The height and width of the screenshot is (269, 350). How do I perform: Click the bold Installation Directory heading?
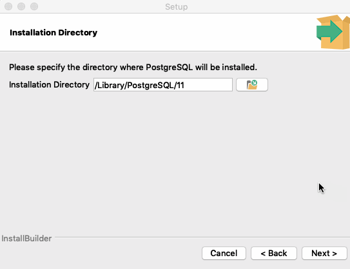coord(53,33)
